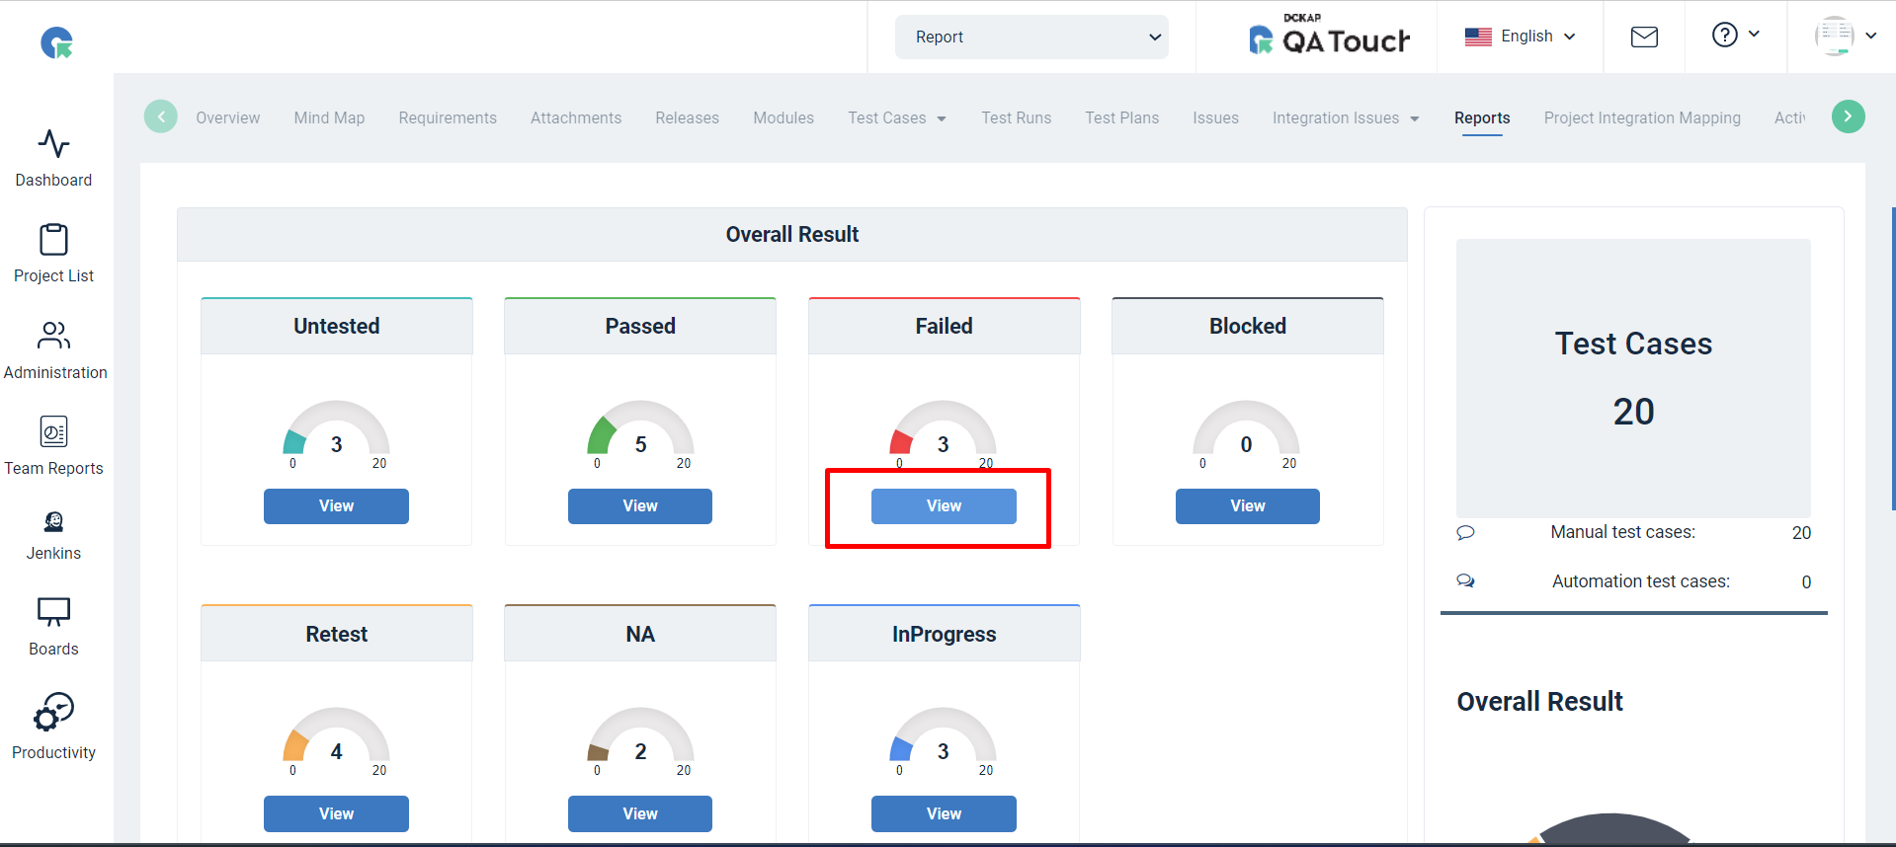Switch to the Attachments tab
Viewport: 1896px width, 847px height.
coord(576,118)
